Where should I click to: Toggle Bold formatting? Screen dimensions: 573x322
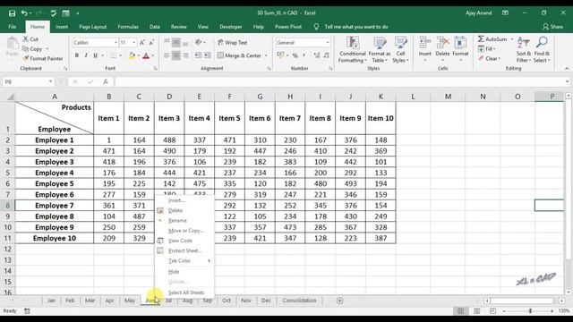tap(77, 55)
